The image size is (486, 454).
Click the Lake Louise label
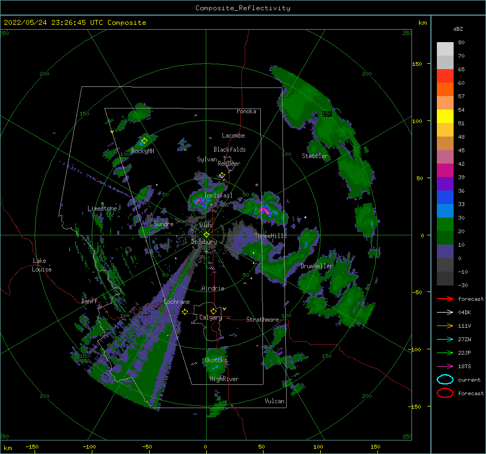click(42, 265)
